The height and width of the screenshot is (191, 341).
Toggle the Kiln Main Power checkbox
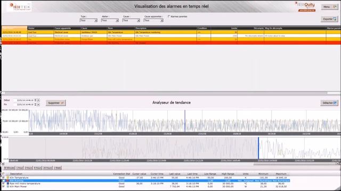pyautogui.click(x=4, y=186)
